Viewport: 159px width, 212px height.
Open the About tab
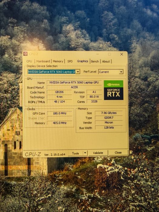(x=106, y=61)
